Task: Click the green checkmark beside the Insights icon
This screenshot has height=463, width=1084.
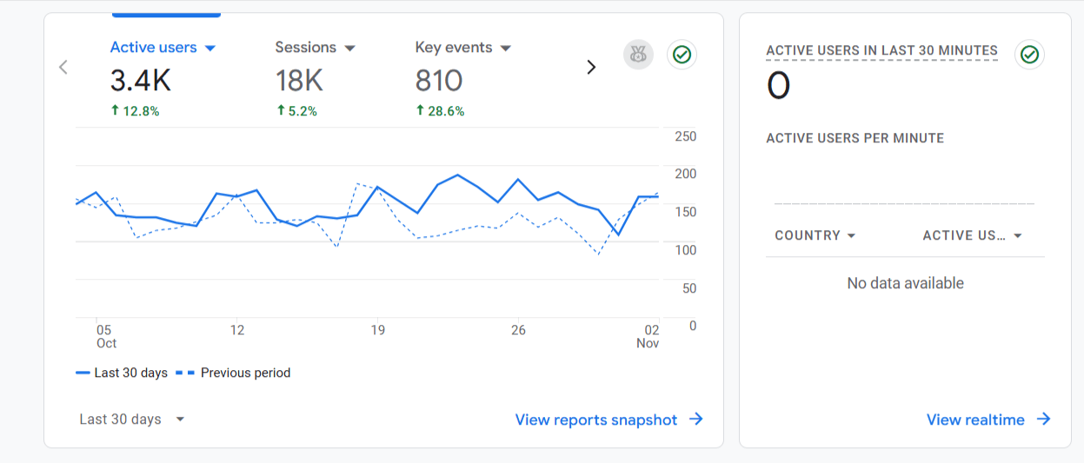Action: pyautogui.click(x=682, y=55)
